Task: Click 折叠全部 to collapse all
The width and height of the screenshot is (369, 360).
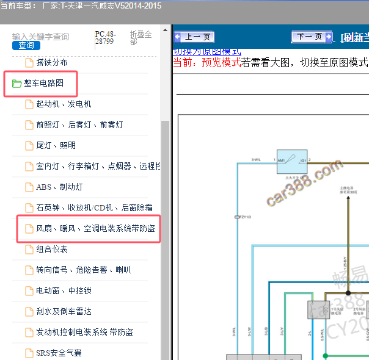Action: pos(141,38)
